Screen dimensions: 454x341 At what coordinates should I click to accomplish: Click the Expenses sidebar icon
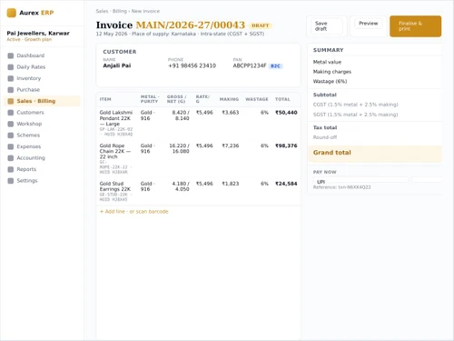(x=11, y=146)
